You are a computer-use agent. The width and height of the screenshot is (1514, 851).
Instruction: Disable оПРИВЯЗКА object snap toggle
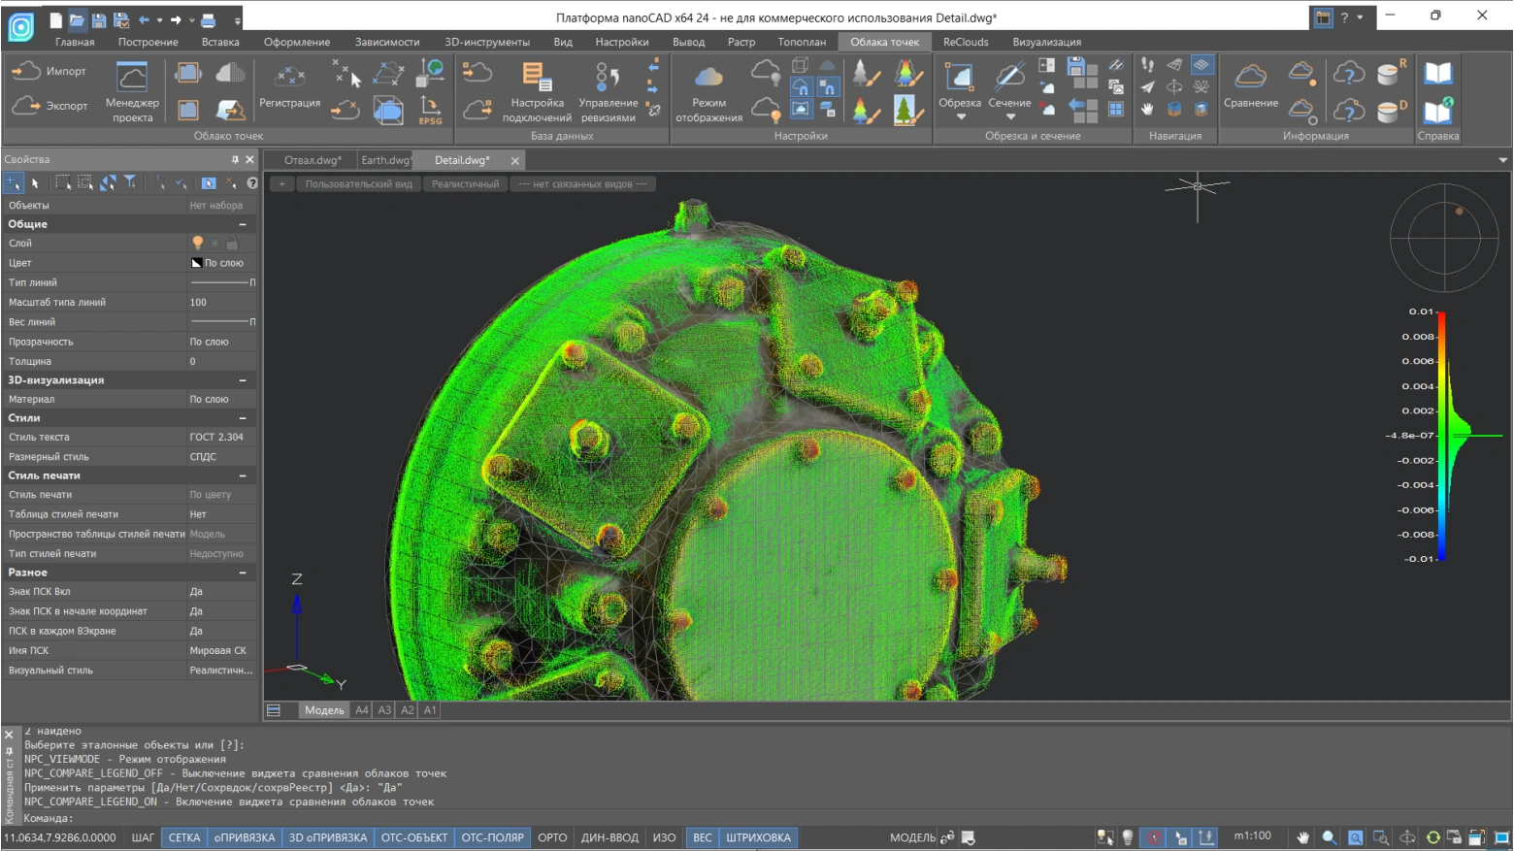tap(245, 837)
